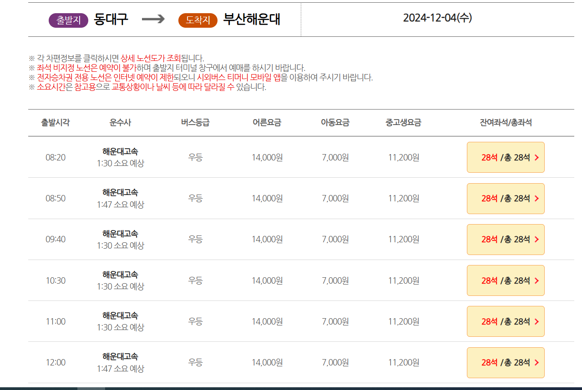Click the date 2024-12-04(수)
Screen dimensions: 582x390
437,18
